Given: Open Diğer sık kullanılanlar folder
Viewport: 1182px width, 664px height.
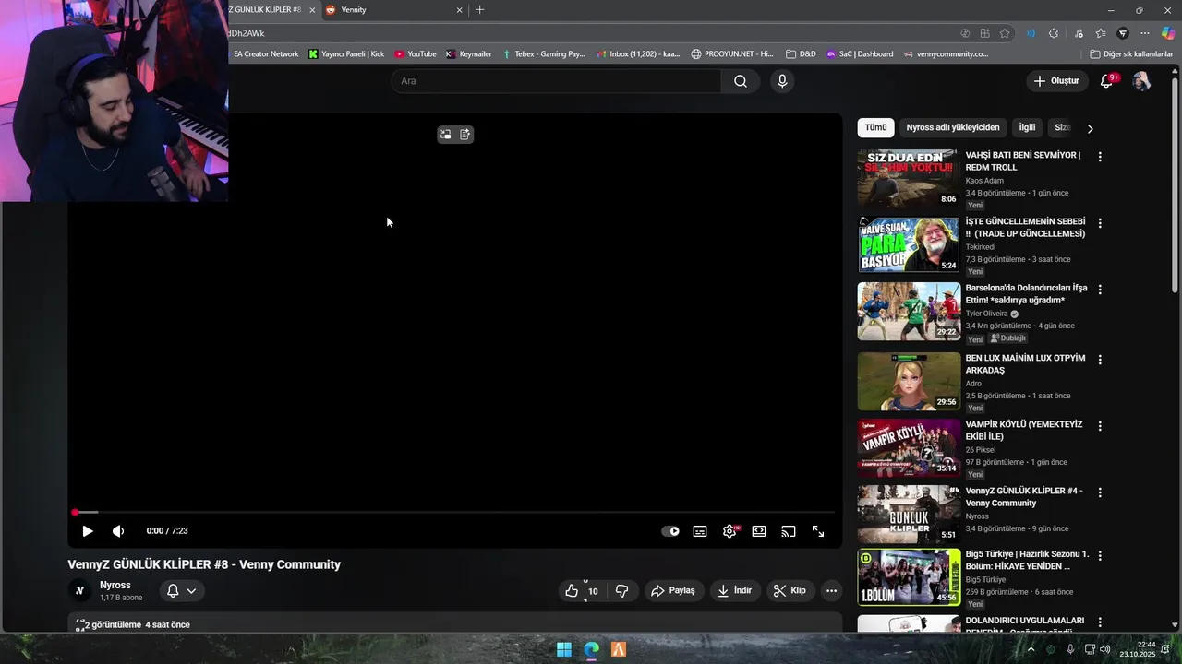Looking at the screenshot, I should coord(1131,54).
